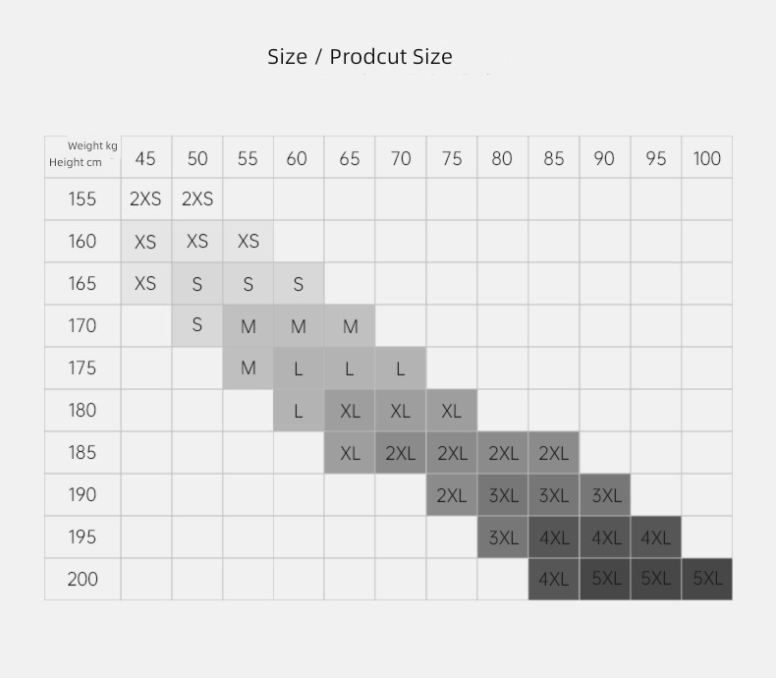
Task: Select the 180 height row label
Action: (83, 411)
